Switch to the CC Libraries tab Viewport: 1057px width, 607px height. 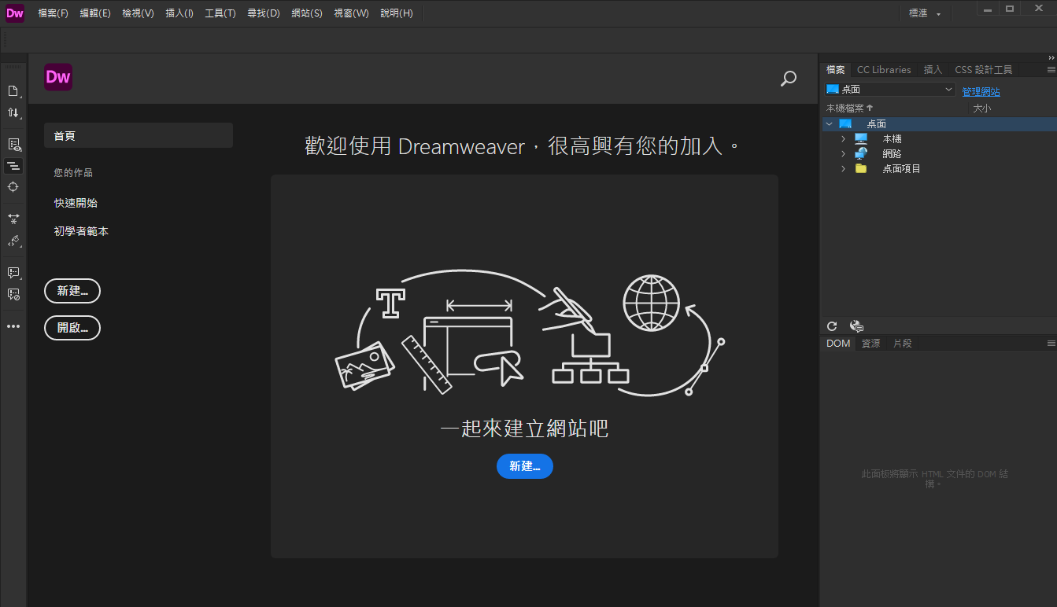tap(884, 70)
